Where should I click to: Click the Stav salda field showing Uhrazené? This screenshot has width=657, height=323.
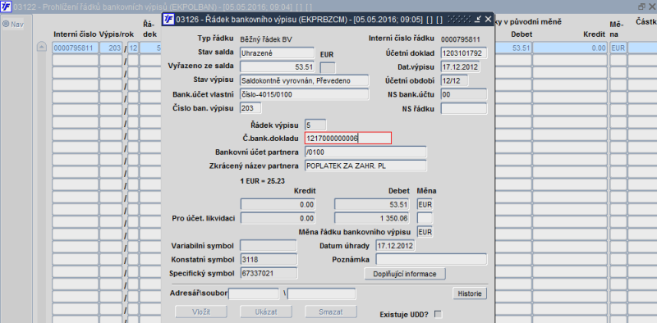(x=277, y=53)
